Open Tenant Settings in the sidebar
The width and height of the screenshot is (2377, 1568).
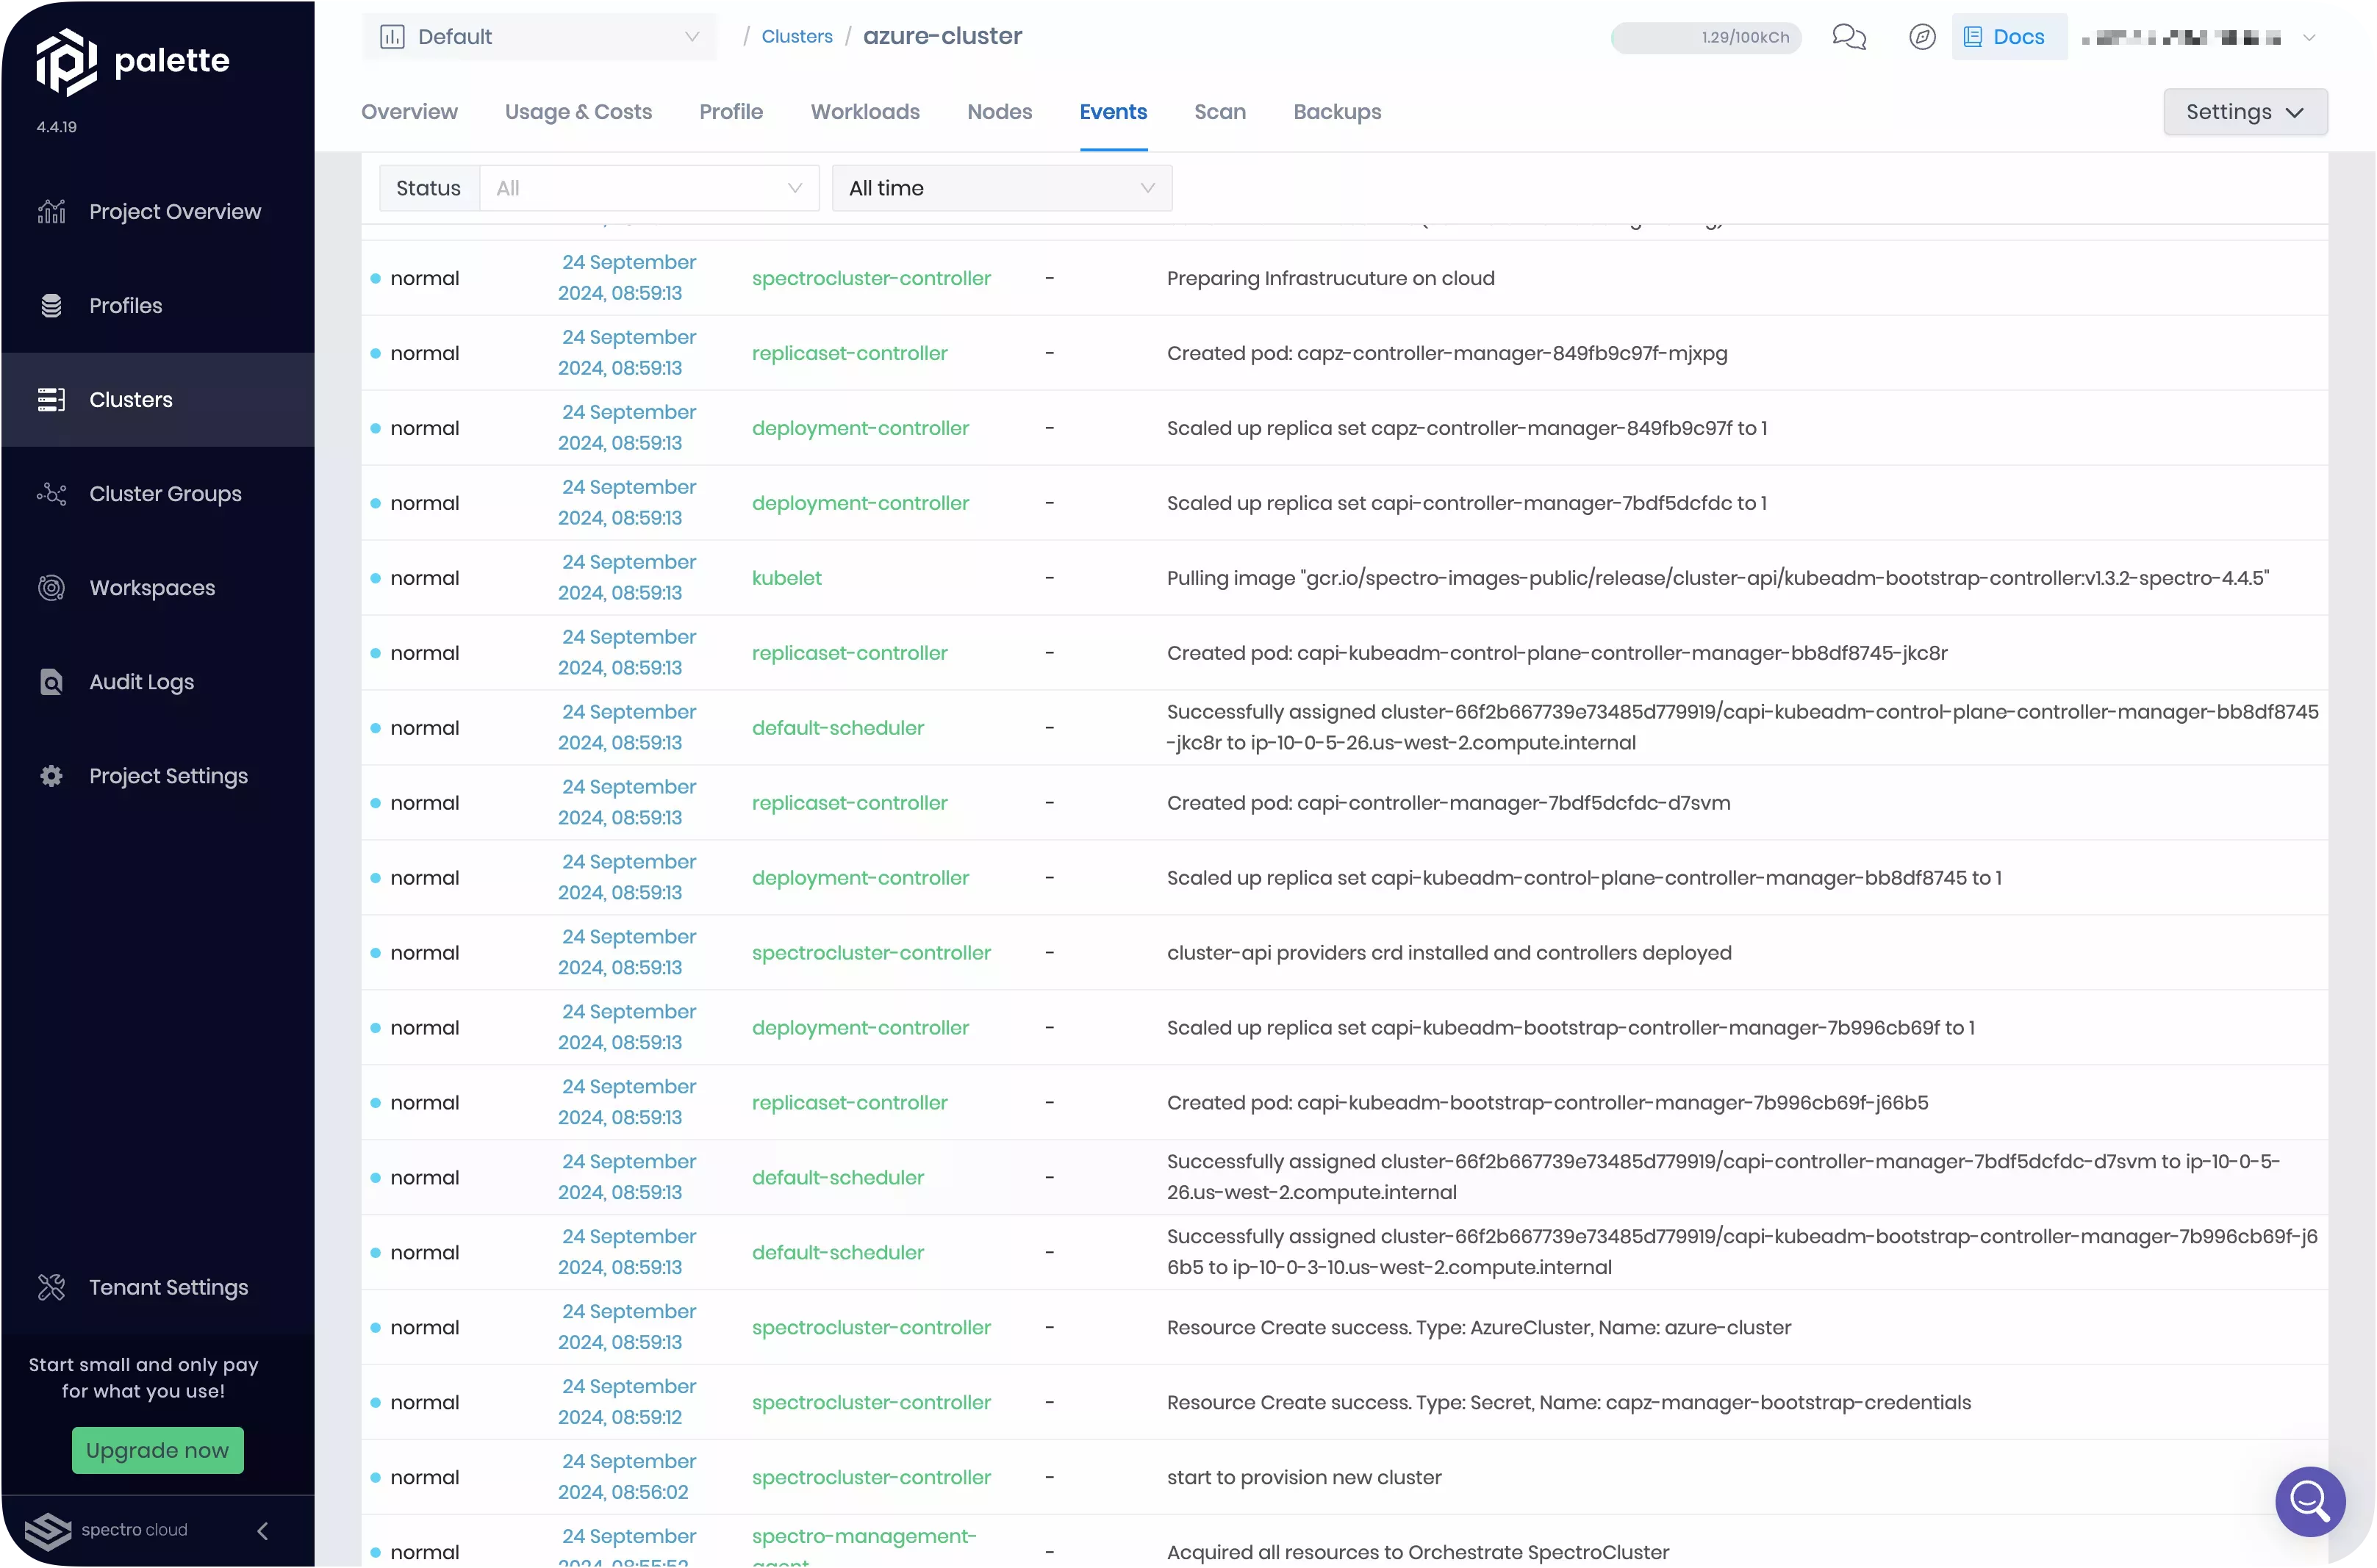(x=168, y=1287)
